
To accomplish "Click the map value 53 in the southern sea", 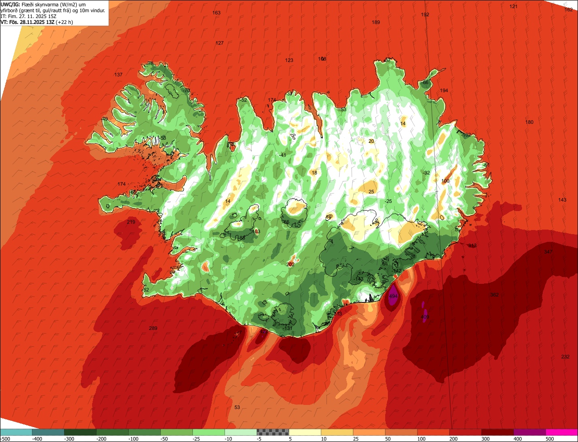I will tap(237, 407).
